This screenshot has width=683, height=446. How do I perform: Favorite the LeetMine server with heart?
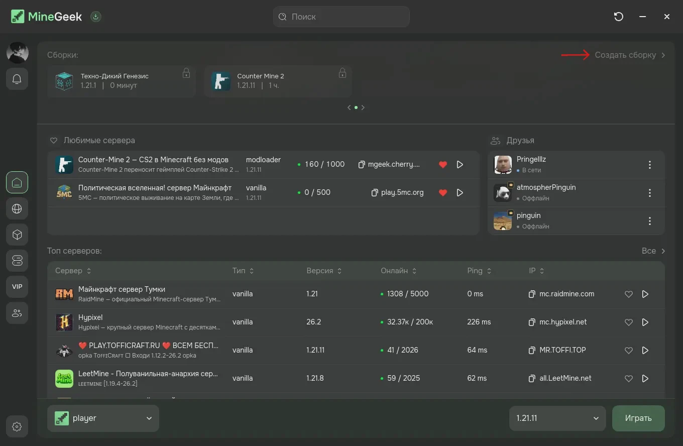click(628, 378)
